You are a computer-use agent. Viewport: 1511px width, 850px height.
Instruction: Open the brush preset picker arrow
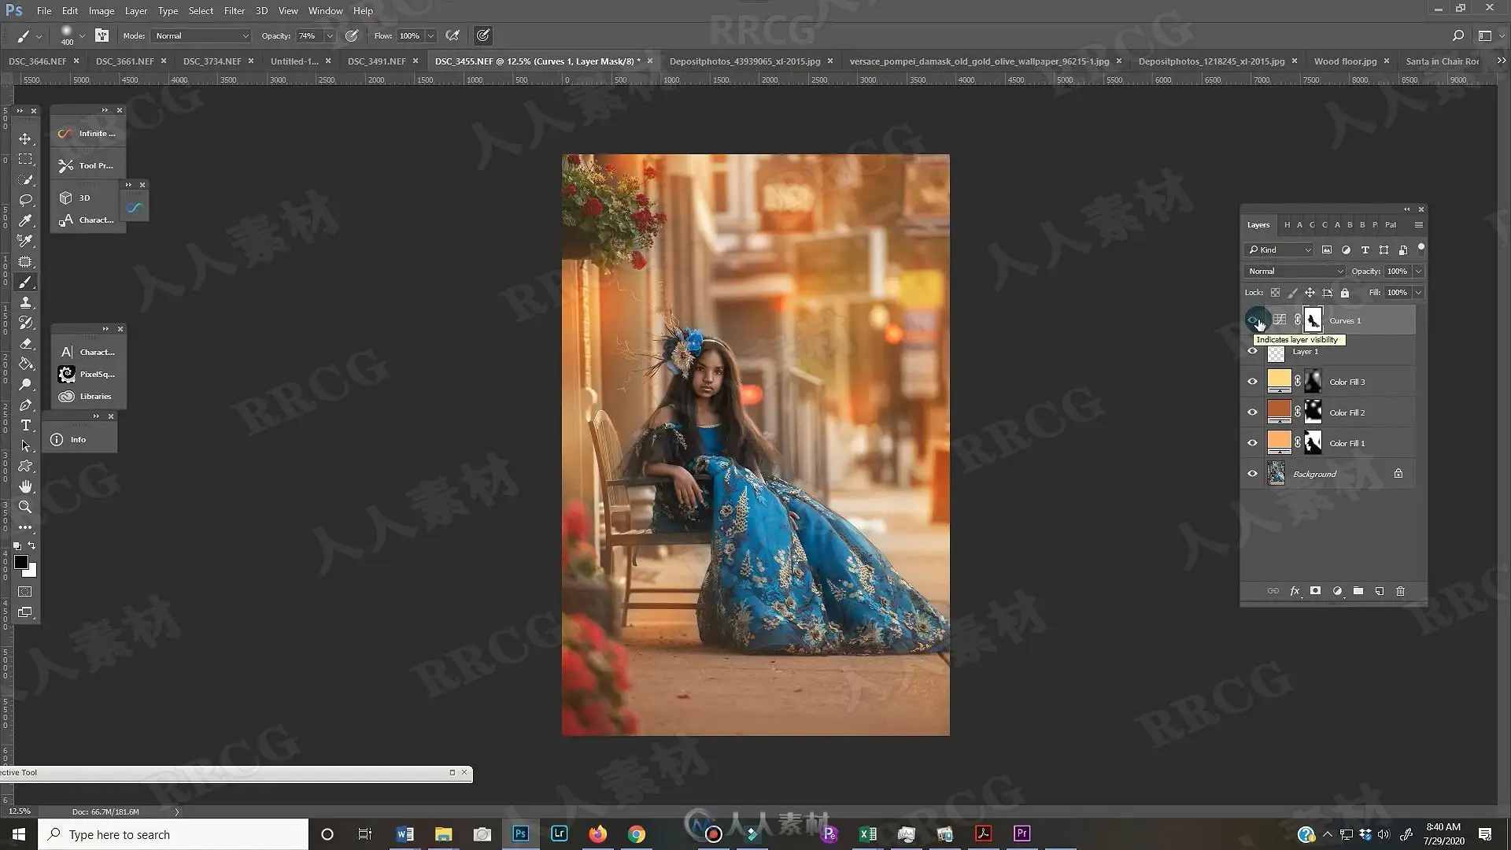tap(82, 35)
